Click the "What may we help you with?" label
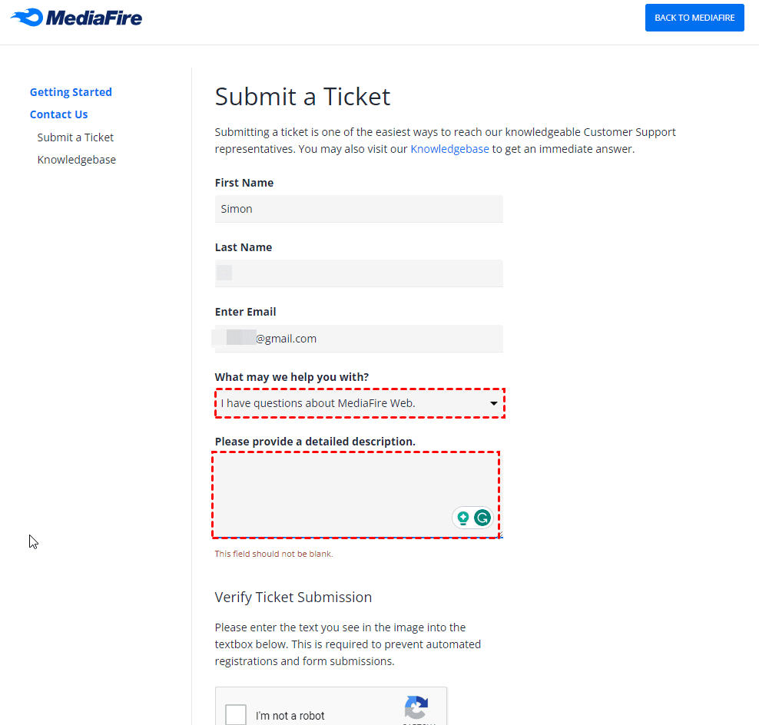The image size is (759, 725). (292, 377)
